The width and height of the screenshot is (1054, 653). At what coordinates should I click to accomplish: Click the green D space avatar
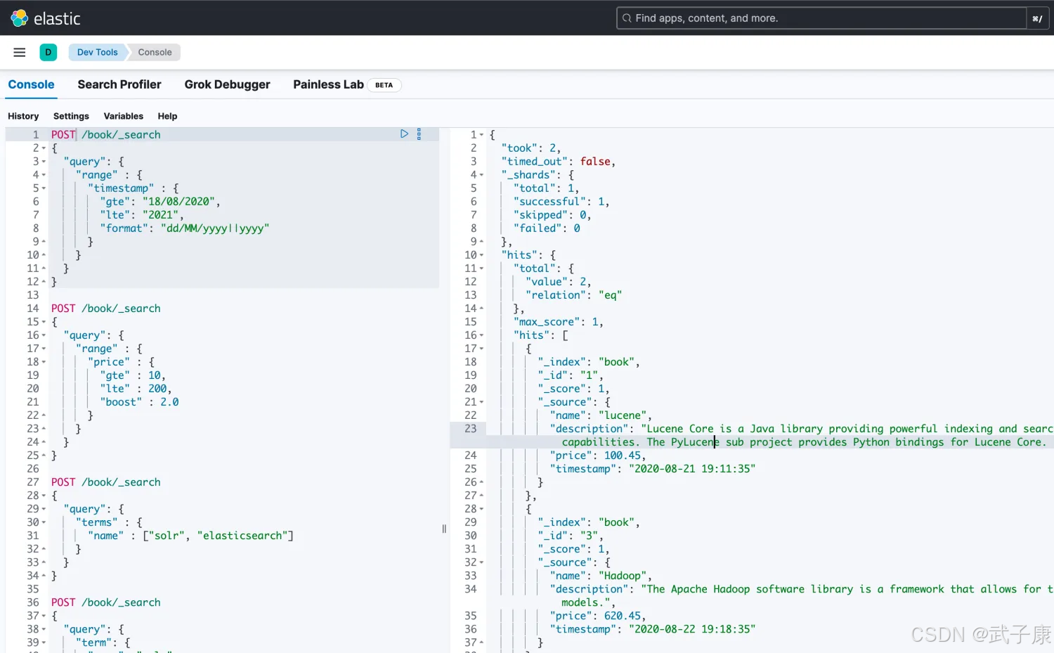[48, 52]
